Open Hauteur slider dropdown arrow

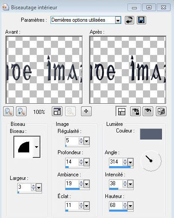click(130, 206)
